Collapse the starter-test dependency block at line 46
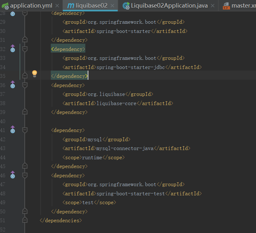The image size is (256, 233). click(25, 175)
